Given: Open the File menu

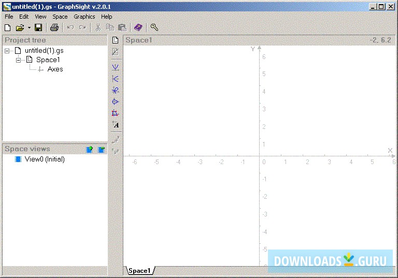Looking at the screenshot, I should click(9, 17).
